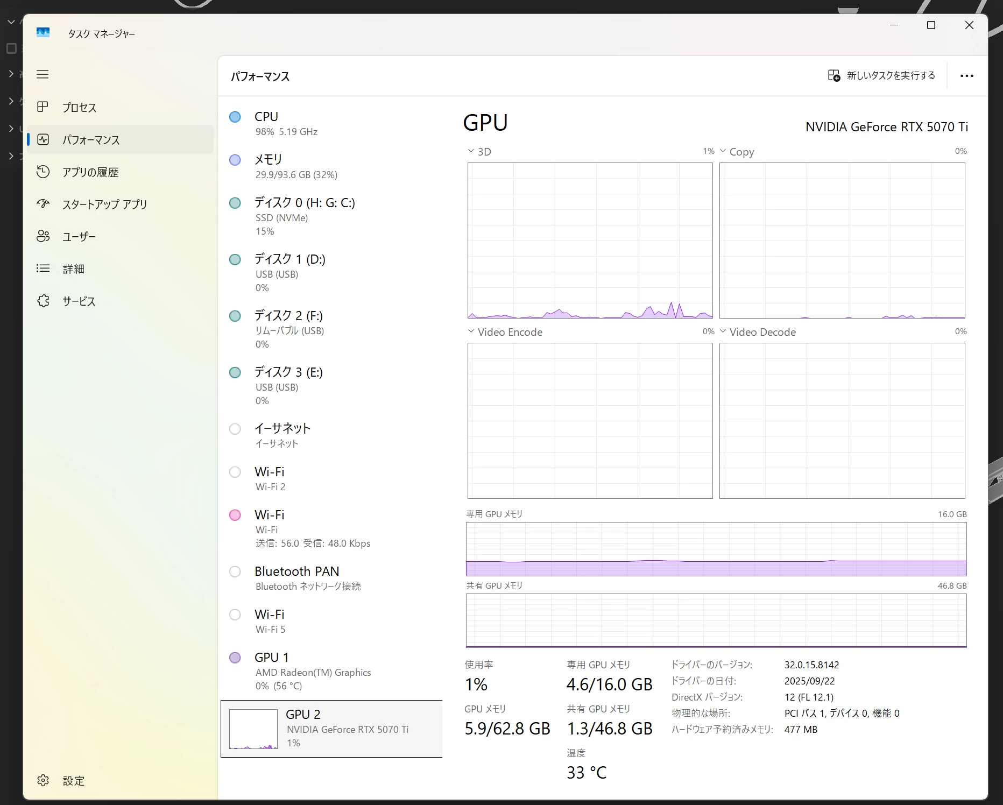Open the Video Decode graph dropdown
This screenshot has width=1003, height=805.
[723, 331]
